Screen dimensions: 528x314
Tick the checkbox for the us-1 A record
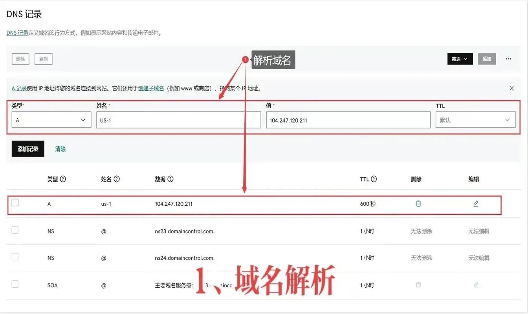click(x=15, y=203)
